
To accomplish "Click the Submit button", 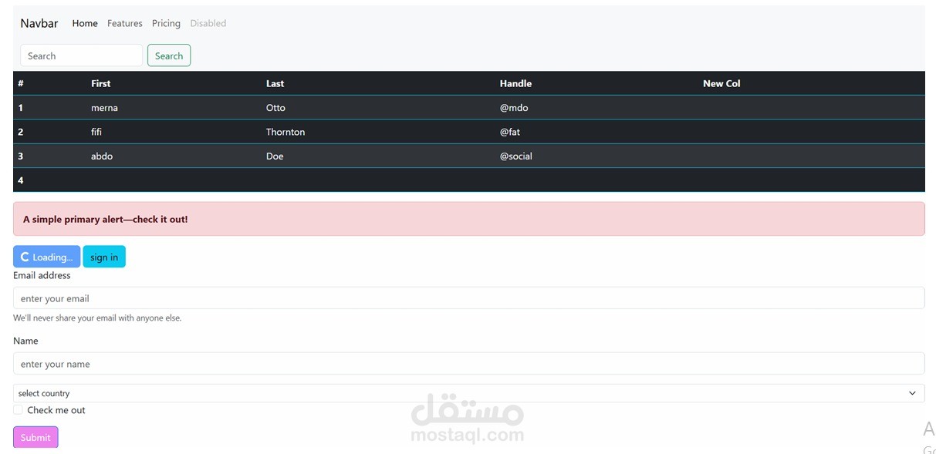I will (35, 436).
